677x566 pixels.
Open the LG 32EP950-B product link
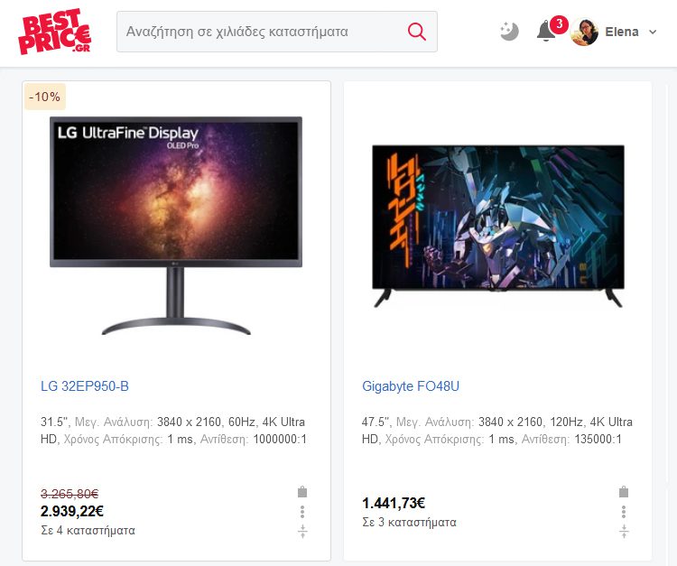85,386
